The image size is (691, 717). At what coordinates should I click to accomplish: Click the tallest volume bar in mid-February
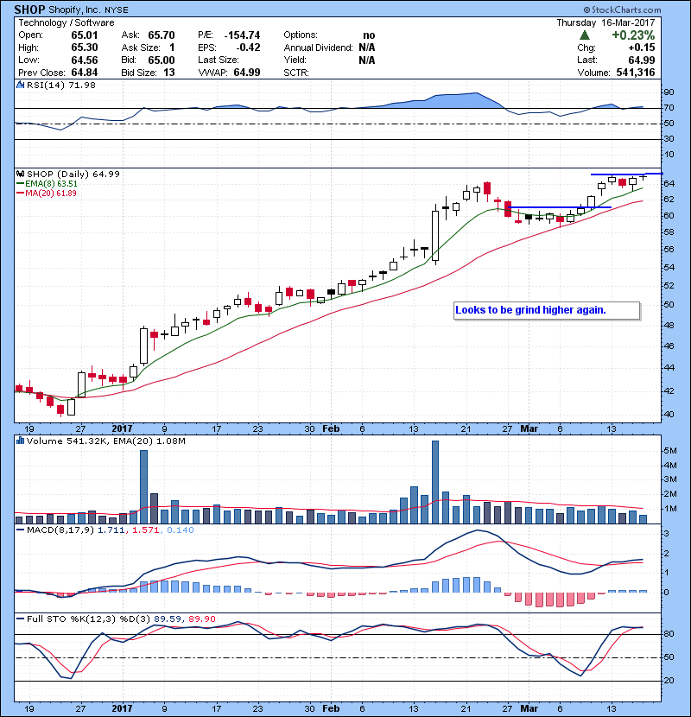point(435,481)
